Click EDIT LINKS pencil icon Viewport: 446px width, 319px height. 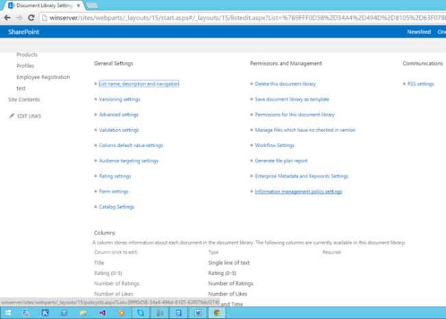pyautogui.click(x=12, y=115)
